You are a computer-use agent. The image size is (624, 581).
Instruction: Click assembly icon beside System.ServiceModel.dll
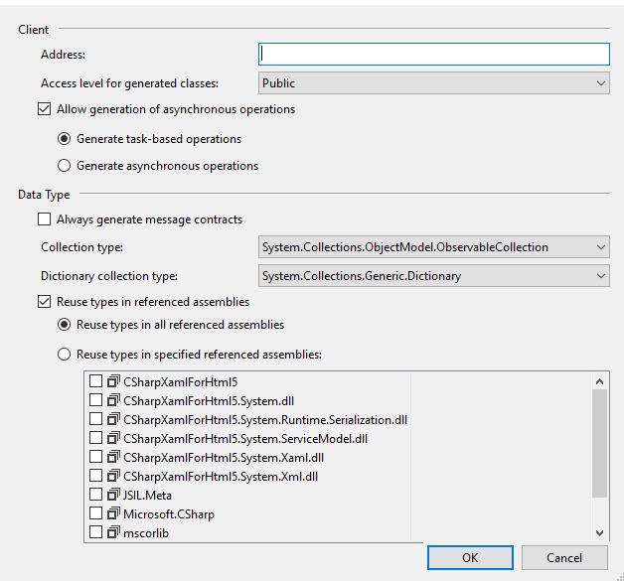coord(113,438)
